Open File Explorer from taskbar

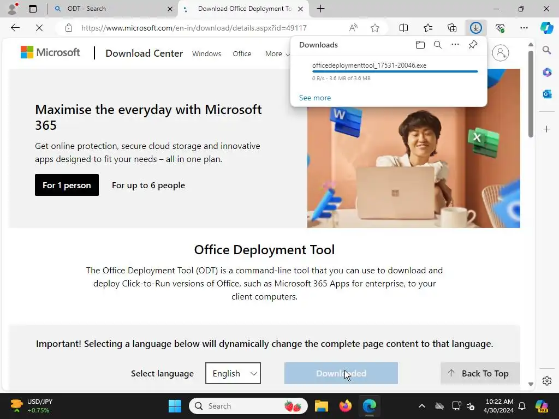pos(321,406)
